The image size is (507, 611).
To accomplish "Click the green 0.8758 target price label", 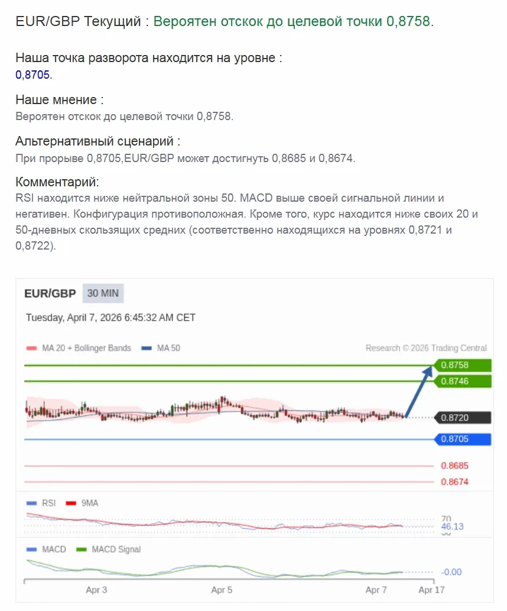I will [463, 365].
